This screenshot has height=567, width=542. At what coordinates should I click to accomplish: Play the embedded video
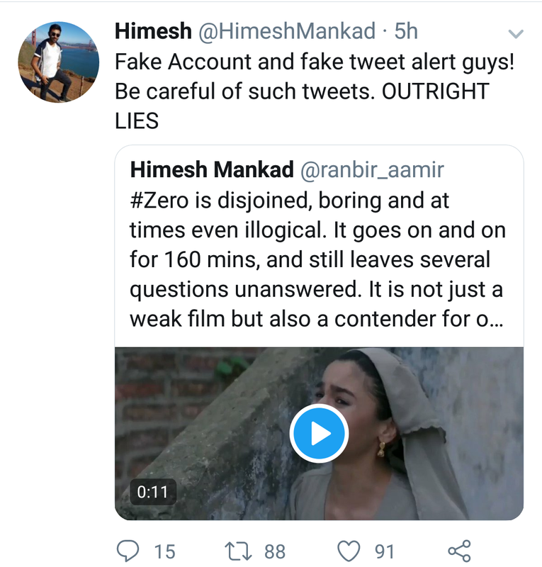point(319,433)
